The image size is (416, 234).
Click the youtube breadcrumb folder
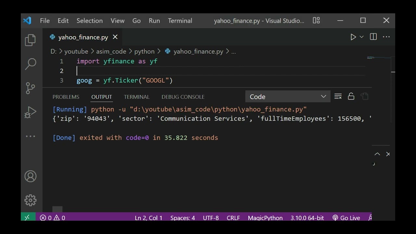coord(76,51)
